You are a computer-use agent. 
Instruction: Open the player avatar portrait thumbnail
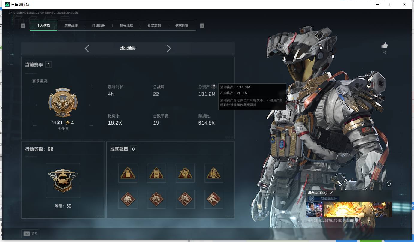(315, 209)
